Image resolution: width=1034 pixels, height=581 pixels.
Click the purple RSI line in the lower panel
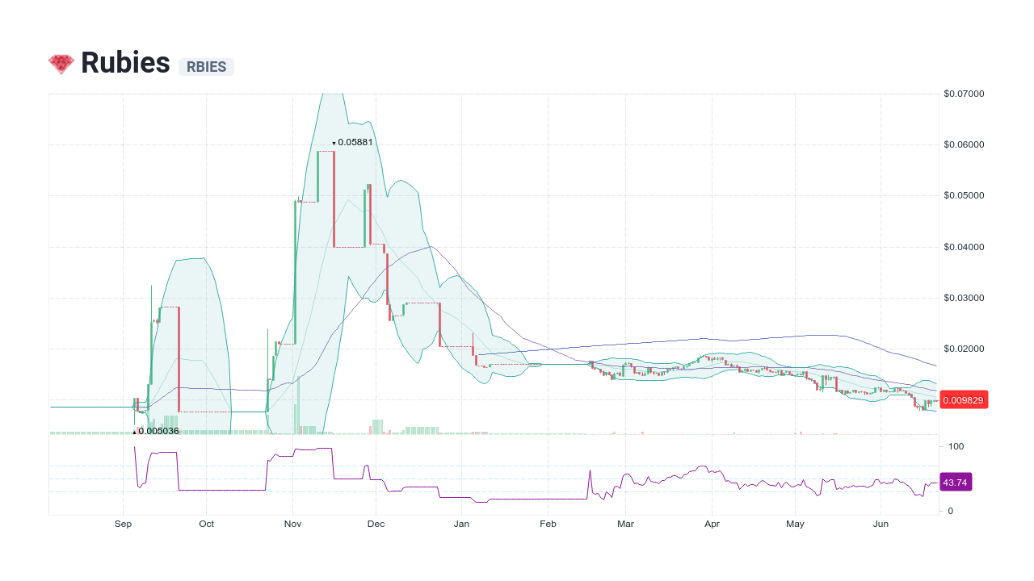[703, 468]
